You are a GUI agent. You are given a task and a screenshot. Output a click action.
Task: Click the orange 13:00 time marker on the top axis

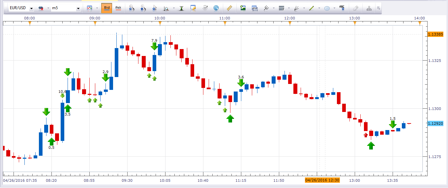coord(355,23)
